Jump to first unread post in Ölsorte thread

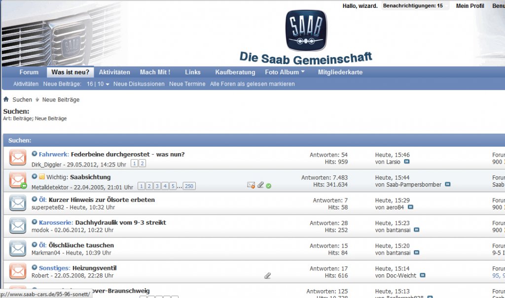point(35,199)
